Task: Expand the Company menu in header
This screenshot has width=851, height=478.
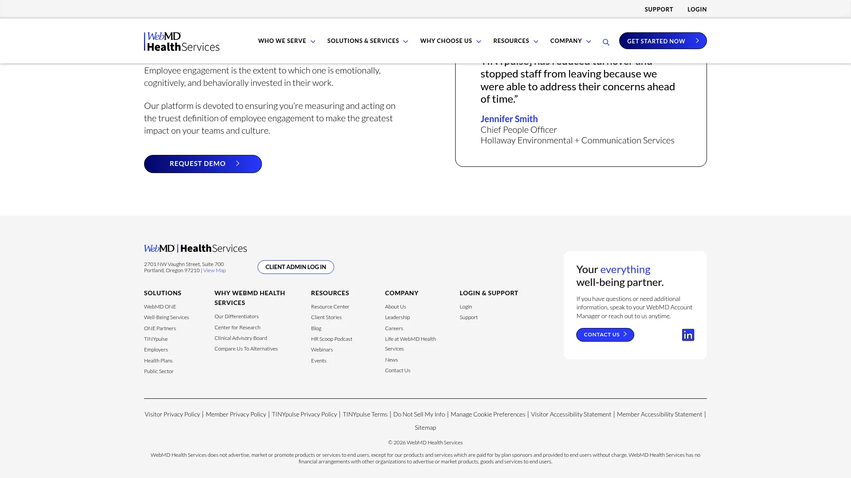Action: (x=570, y=41)
